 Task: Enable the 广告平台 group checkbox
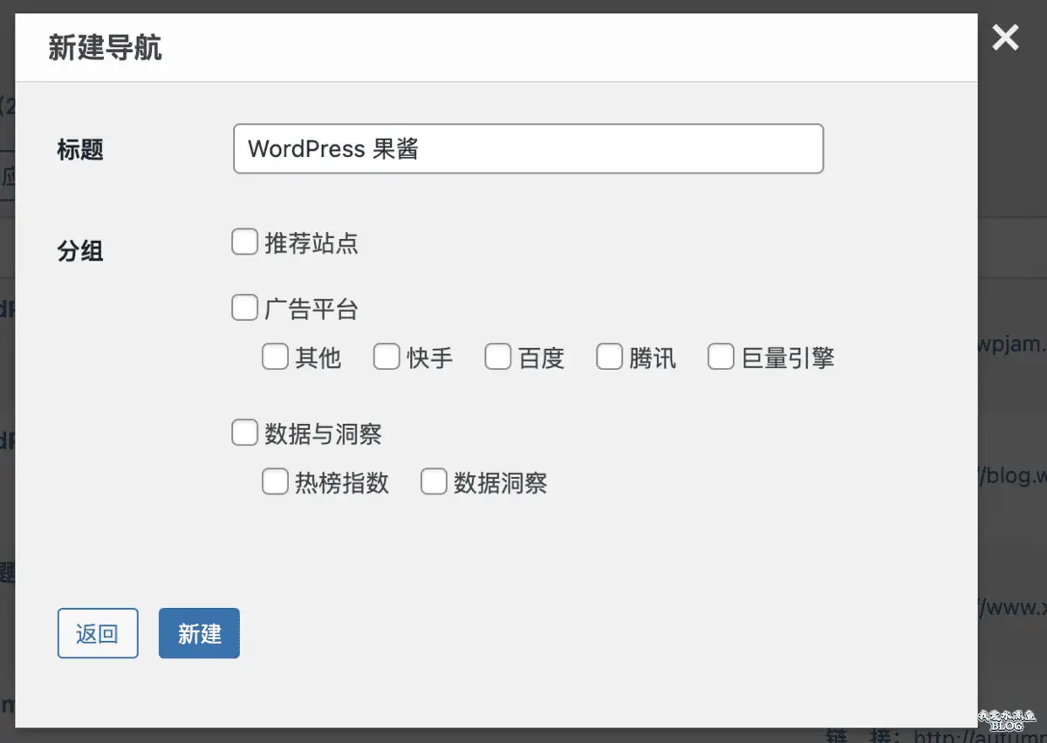pos(244,306)
